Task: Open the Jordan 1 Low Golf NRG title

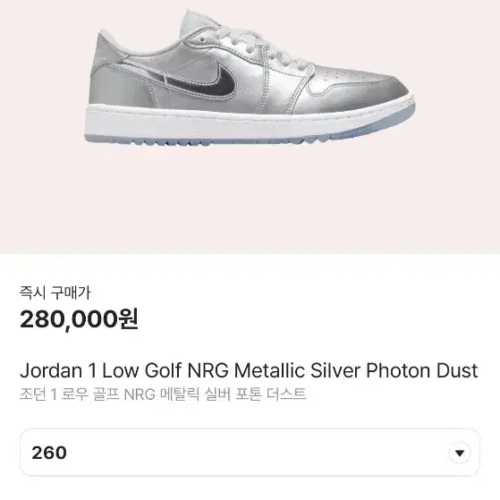Action: click(x=249, y=370)
